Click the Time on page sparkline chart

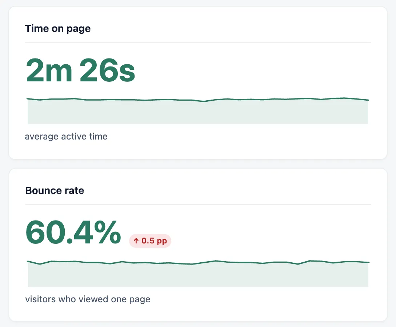[198, 111]
